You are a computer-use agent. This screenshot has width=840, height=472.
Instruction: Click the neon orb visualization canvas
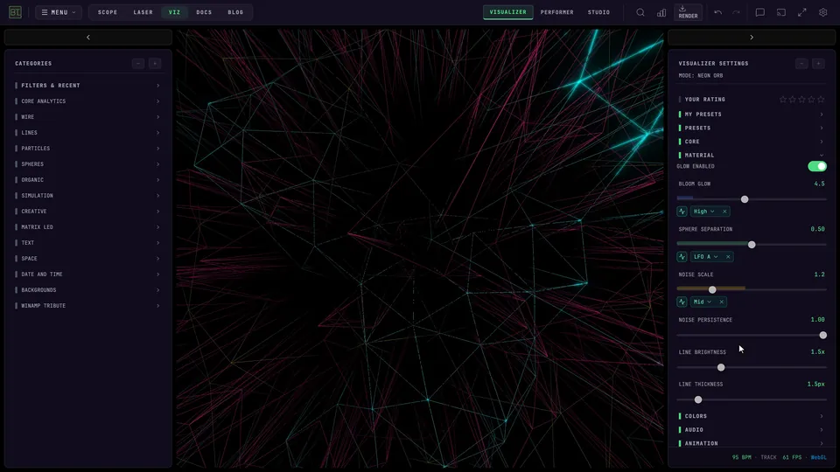click(420, 248)
